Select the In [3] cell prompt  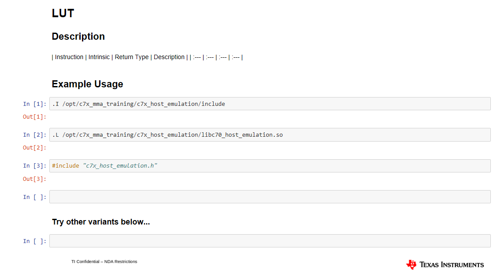(x=34, y=166)
